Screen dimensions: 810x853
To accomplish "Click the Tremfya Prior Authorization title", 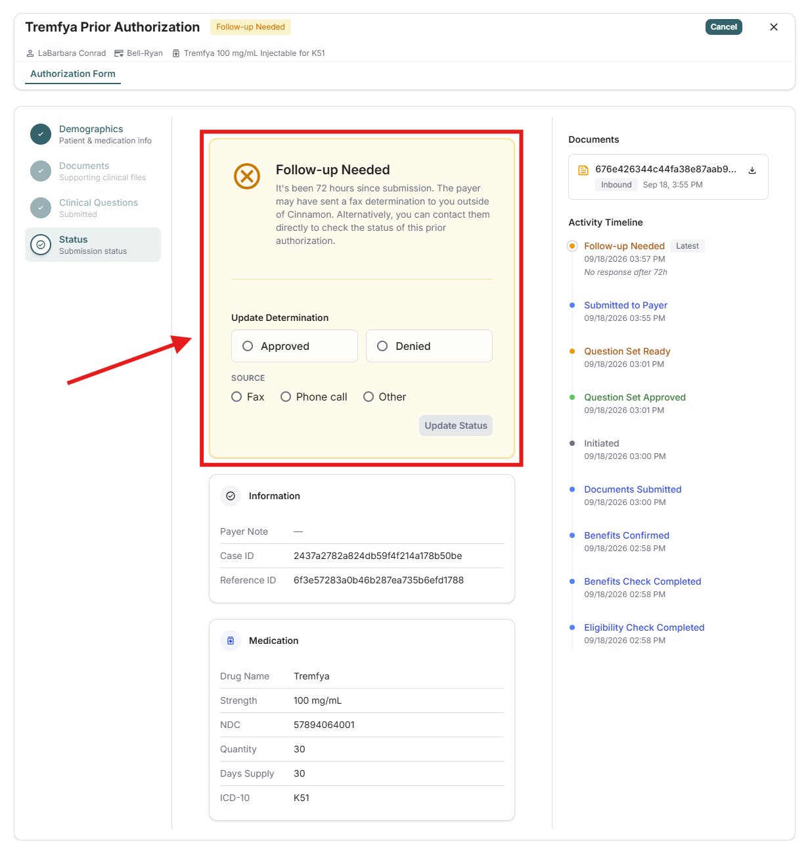I will [x=112, y=27].
